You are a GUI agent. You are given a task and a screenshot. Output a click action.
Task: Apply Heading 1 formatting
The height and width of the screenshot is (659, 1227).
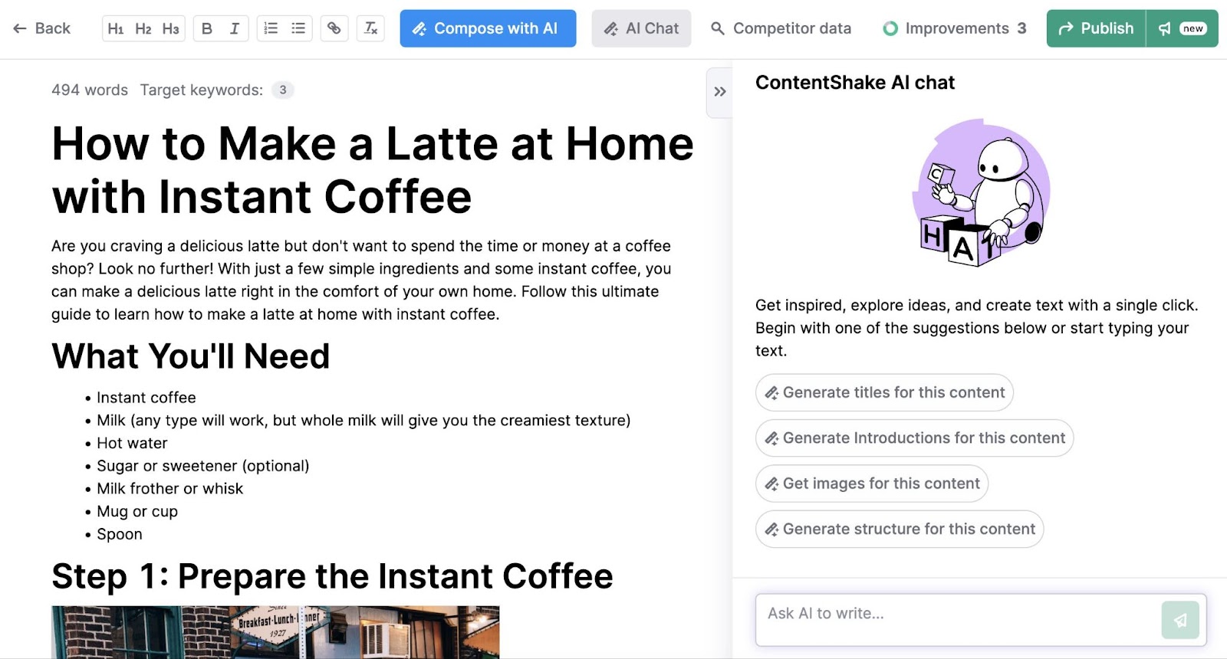pyautogui.click(x=116, y=28)
